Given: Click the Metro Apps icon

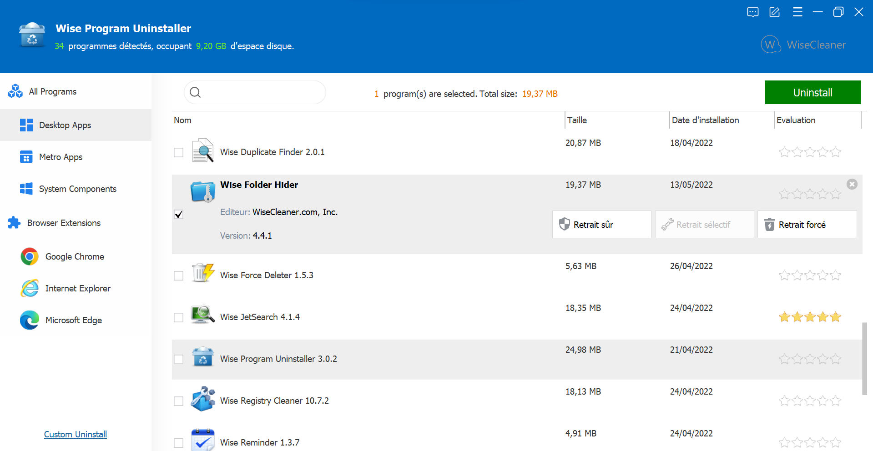Looking at the screenshot, I should click(26, 157).
